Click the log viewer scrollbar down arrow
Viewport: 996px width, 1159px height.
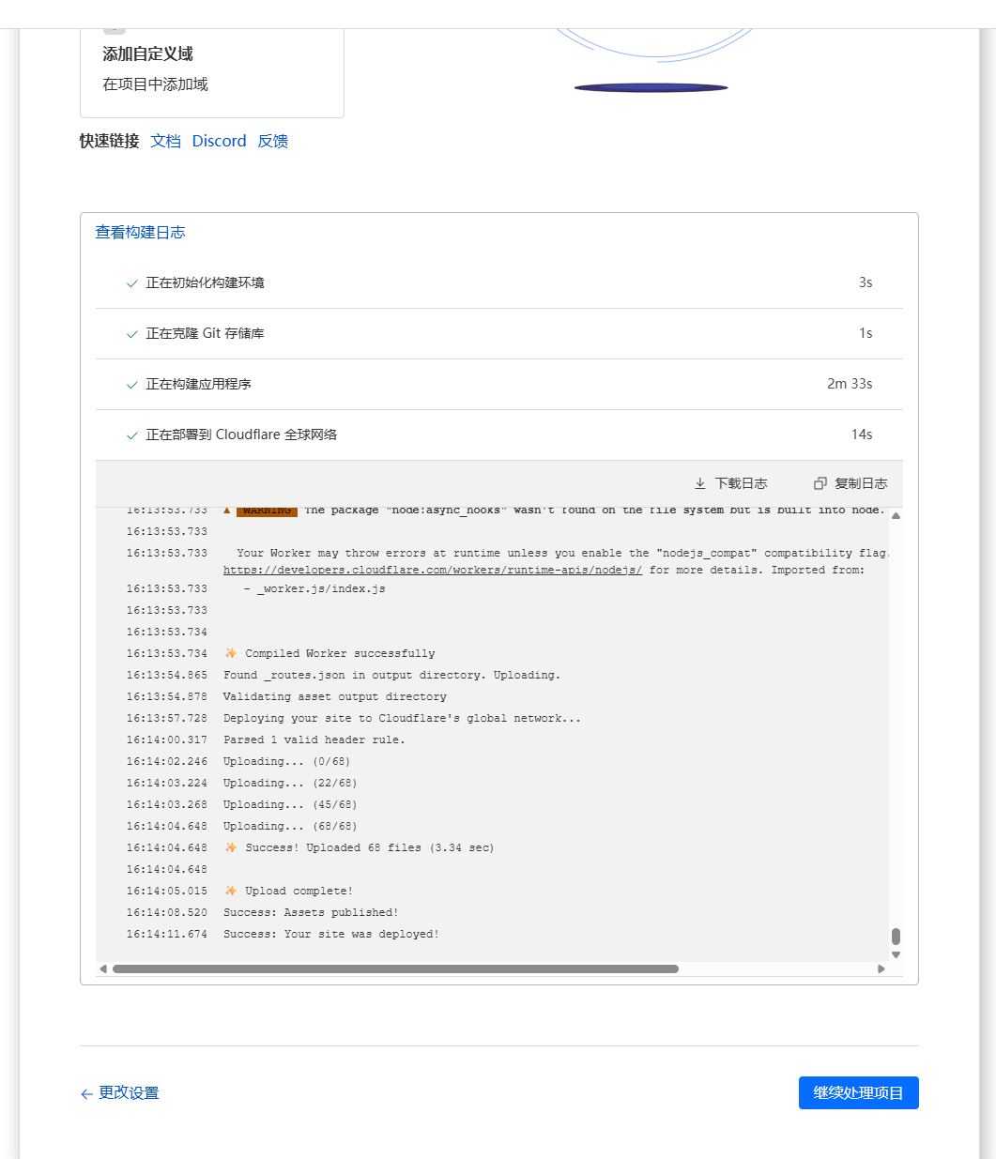pos(896,953)
